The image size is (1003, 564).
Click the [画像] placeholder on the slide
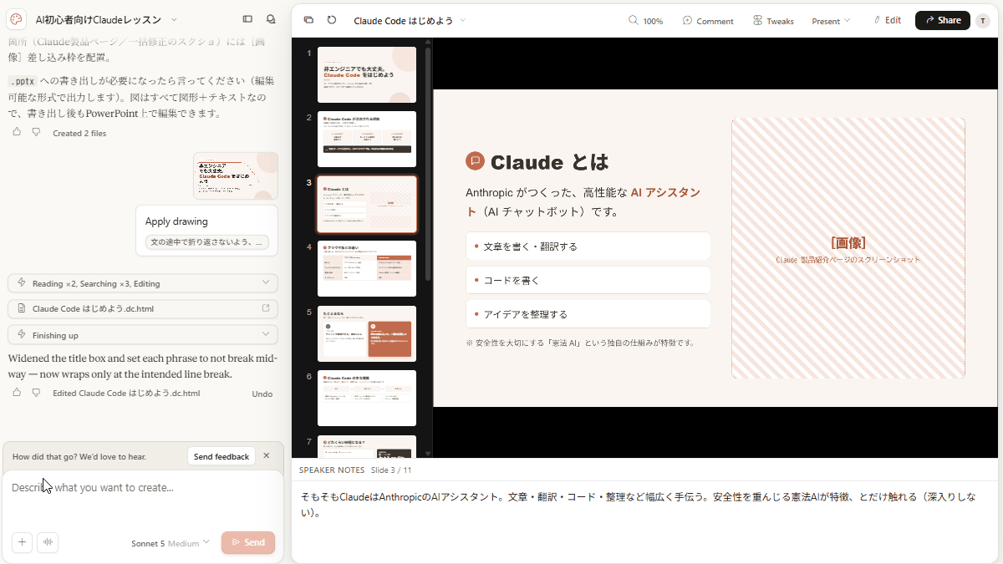click(x=848, y=248)
